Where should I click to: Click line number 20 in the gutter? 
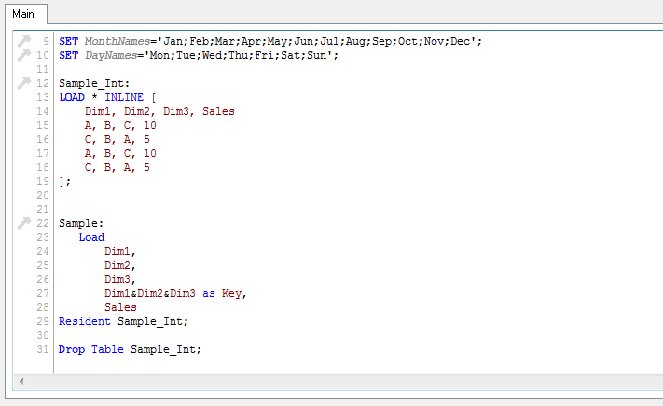[43, 195]
